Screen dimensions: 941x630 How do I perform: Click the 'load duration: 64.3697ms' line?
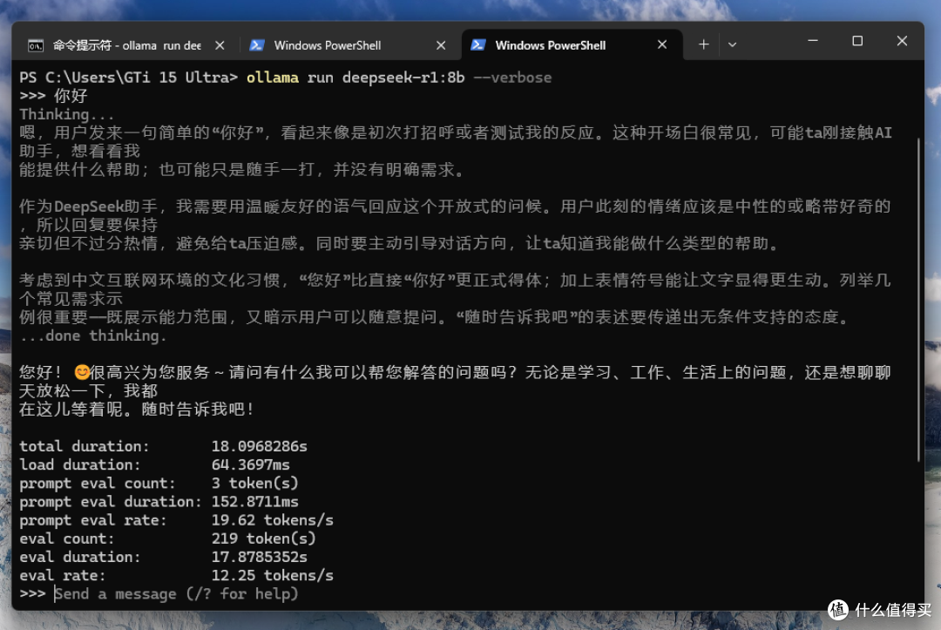(154, 465)
